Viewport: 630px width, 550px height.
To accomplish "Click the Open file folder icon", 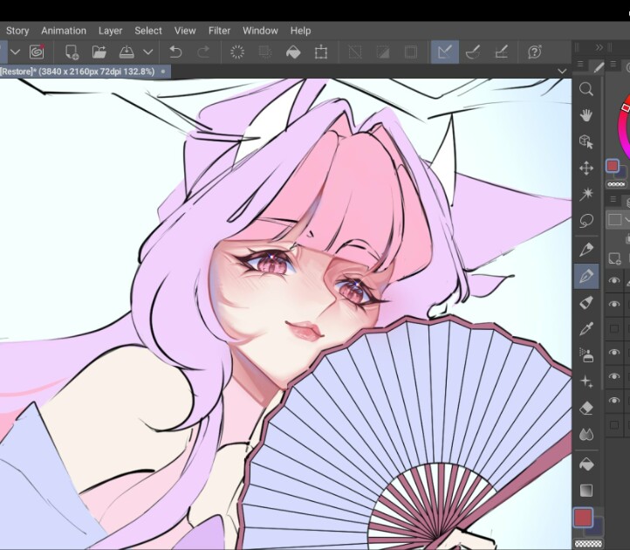I will (99, 52).
